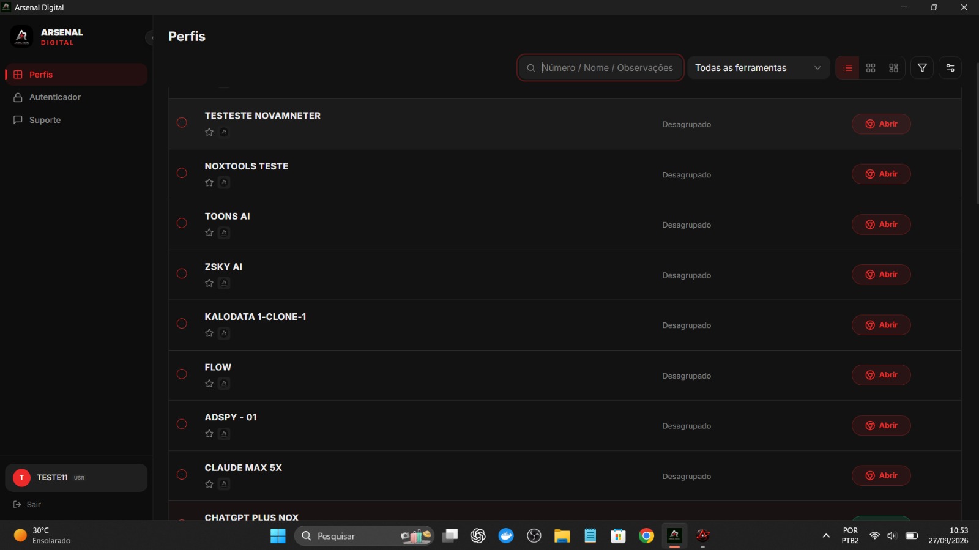Click the tool badge icon under FLOW
Screen dimensions: 979x550
[224, 384]
